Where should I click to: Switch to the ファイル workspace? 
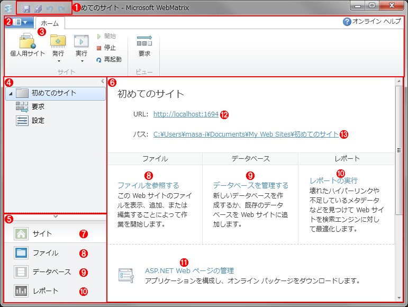tap(55, 253)
